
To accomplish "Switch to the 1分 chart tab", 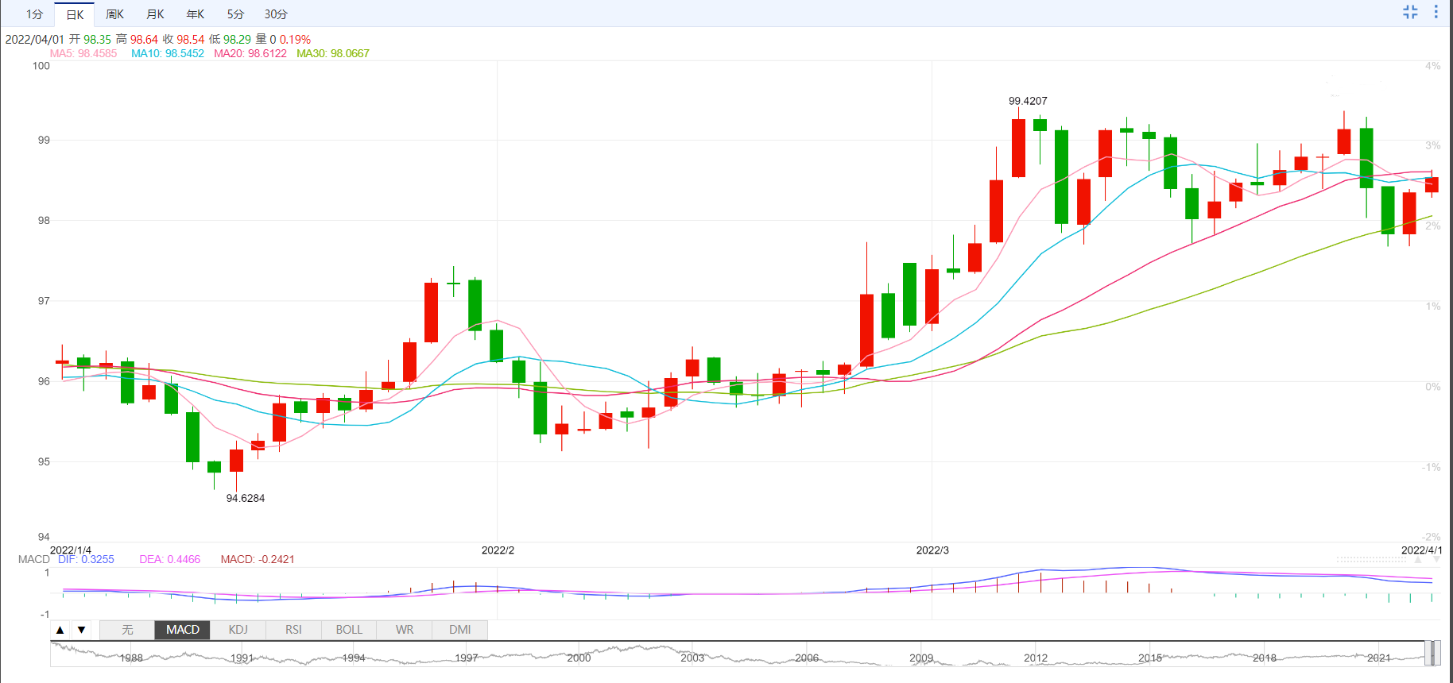I will point(34,14).
